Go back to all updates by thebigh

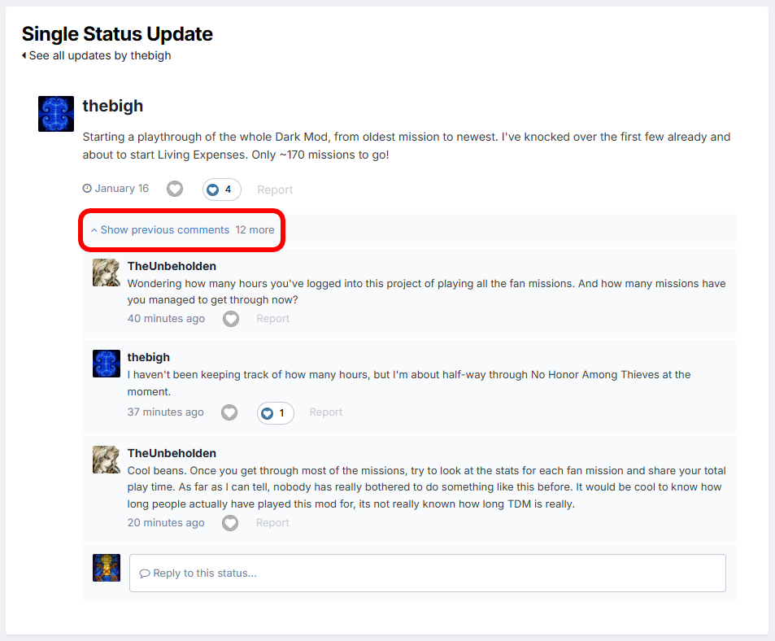(97, 55)
